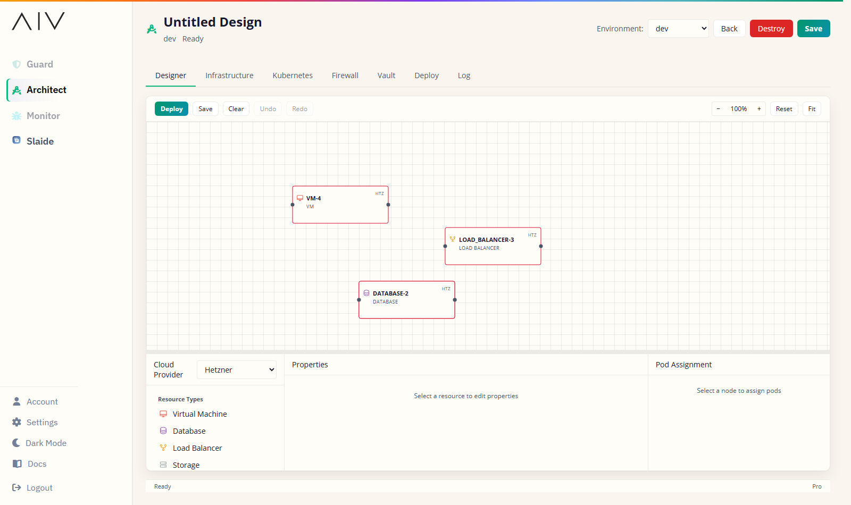Open the Cloud Provider Hetzner dropdown
The height and width of the screenshot is (505, 851).
pyautogui.click(x=237, y=370)
